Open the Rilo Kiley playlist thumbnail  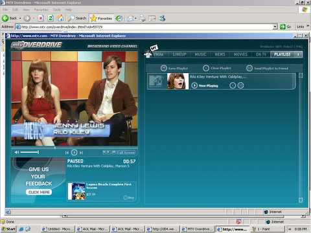tap(178, 82)
